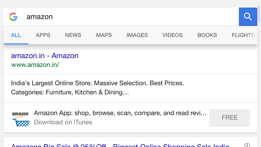Show IMAGES search results
Screen dimensions: 261x147
137,35
